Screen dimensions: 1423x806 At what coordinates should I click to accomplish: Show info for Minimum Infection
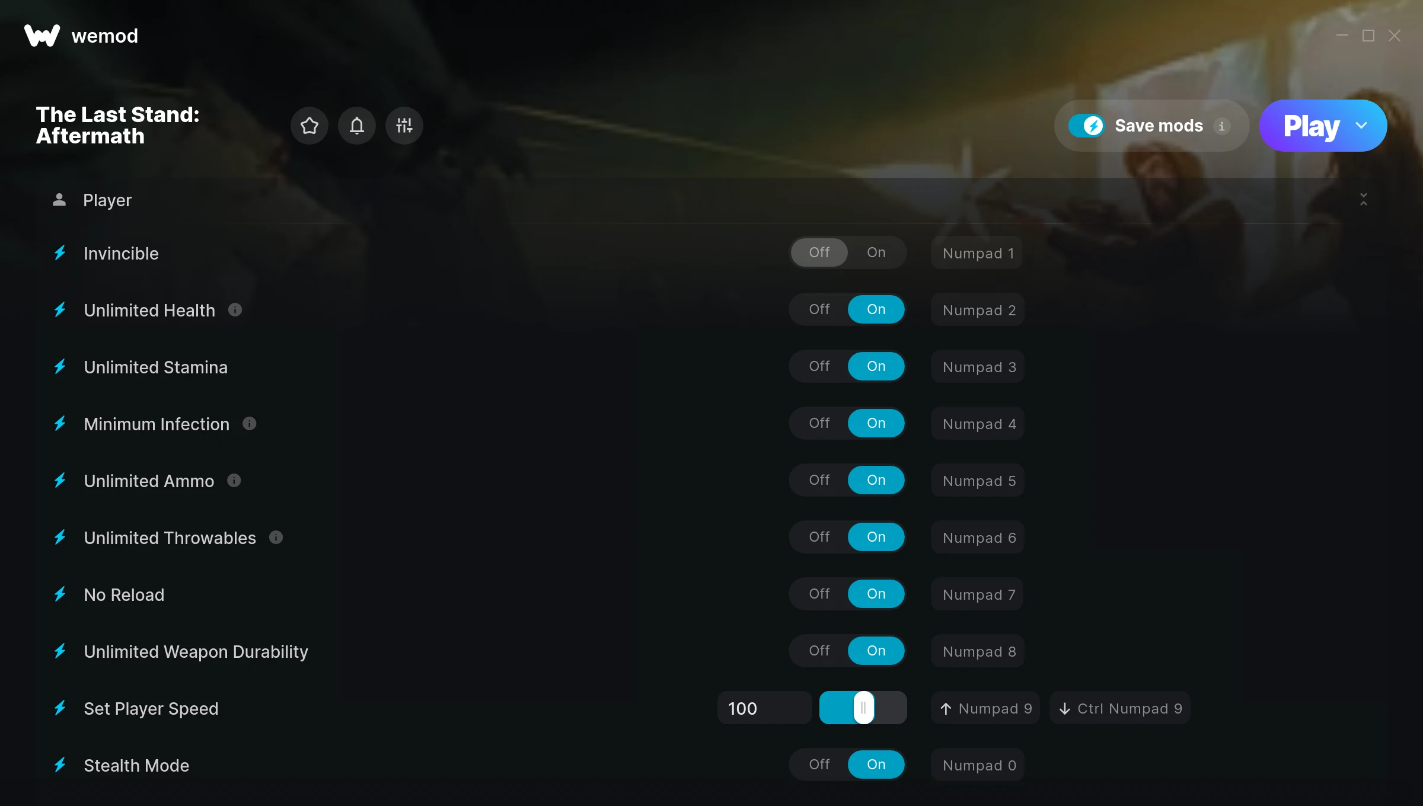pos(250,424)
